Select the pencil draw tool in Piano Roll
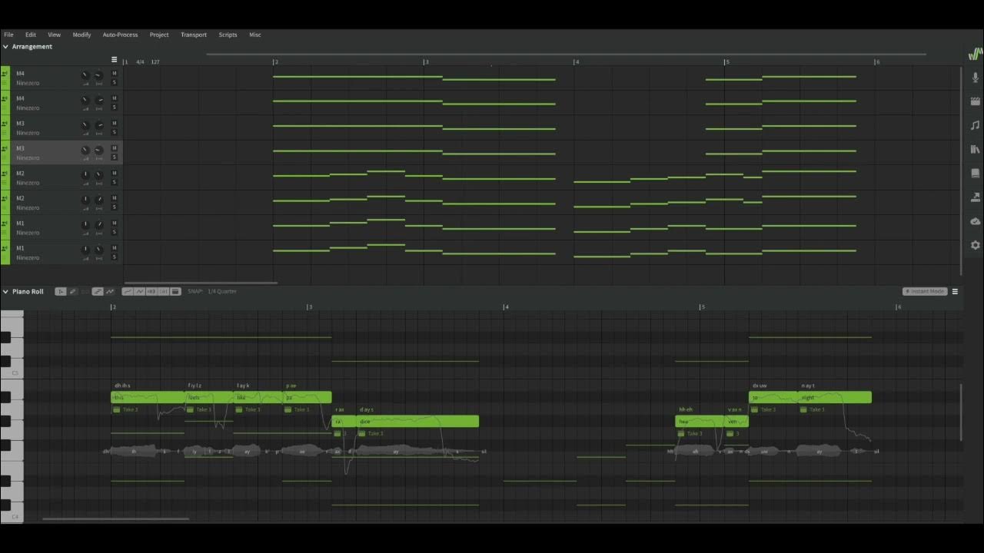984x553 pixels. click(73, 291)
